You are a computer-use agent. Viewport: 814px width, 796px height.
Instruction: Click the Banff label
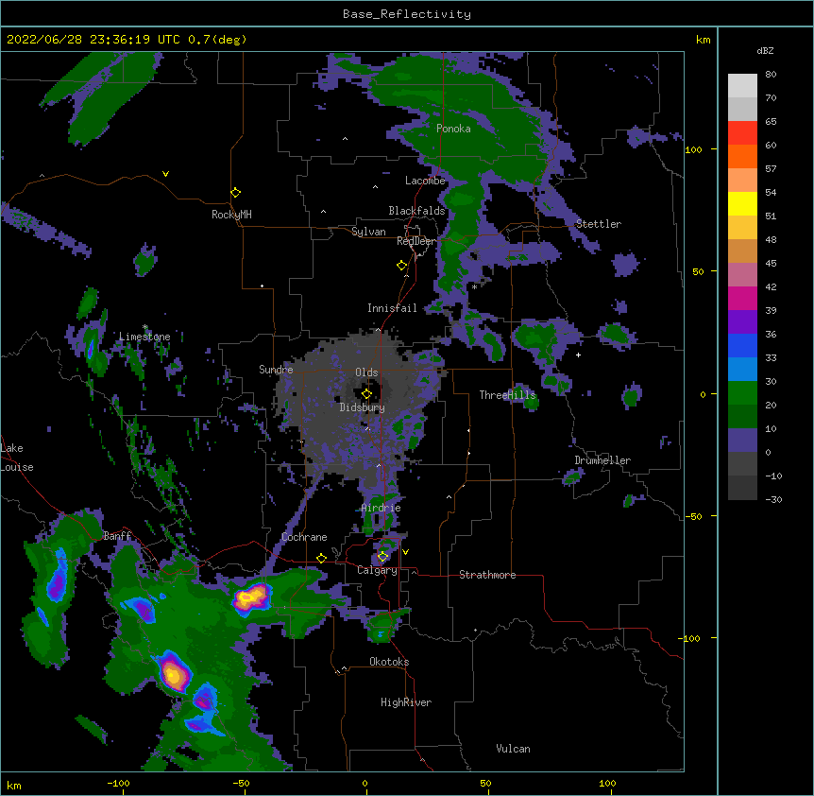pos(117,536)
